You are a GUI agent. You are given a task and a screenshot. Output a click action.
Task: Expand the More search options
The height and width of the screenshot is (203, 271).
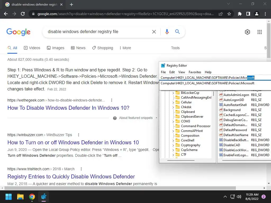coord(125,48)
